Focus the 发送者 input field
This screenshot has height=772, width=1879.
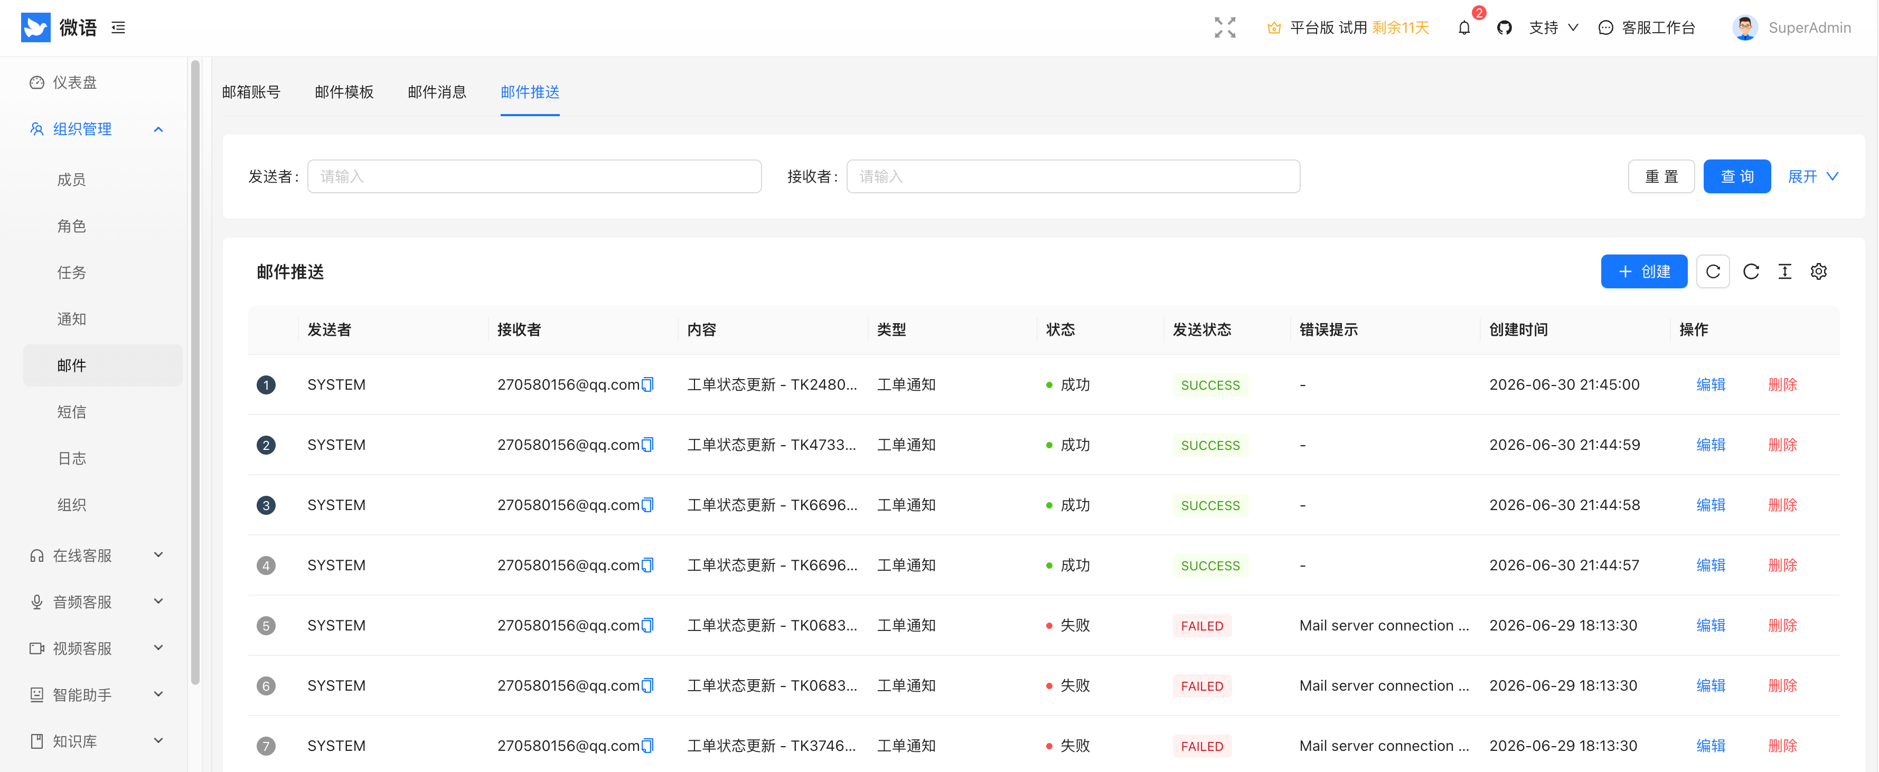[534, 176]
